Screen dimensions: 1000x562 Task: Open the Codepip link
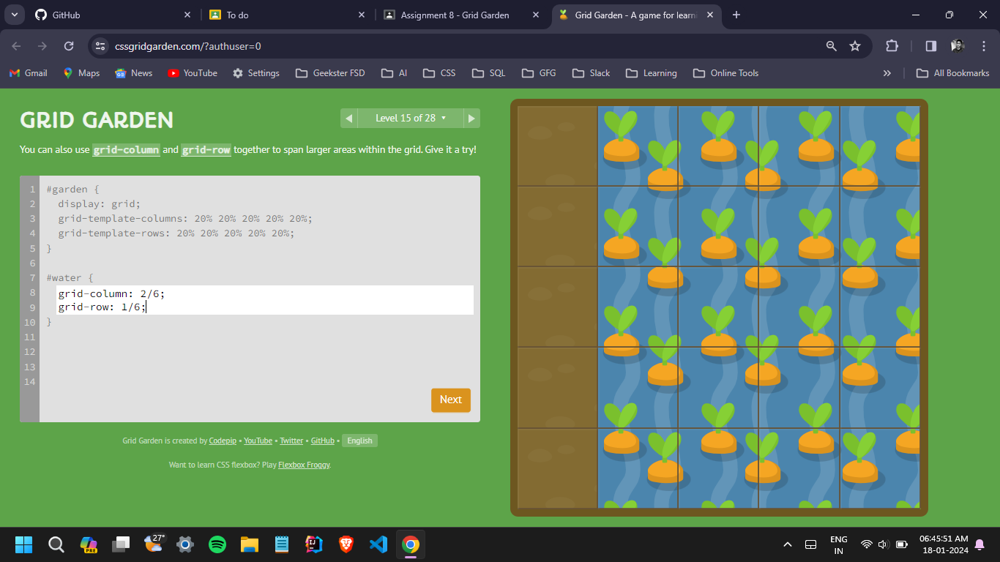223,441
